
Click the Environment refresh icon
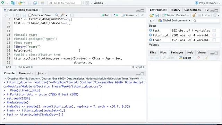pos(215,15)
